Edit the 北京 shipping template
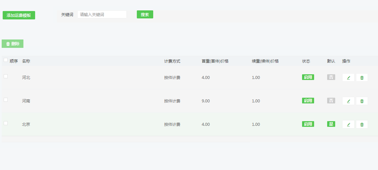The height and width of the screenshot is (170, 378). [x=348, y=124]
